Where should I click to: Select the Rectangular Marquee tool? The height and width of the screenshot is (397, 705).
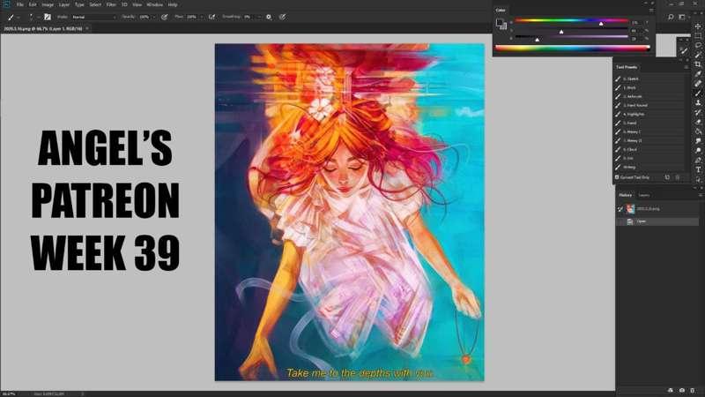pos(698,36)
